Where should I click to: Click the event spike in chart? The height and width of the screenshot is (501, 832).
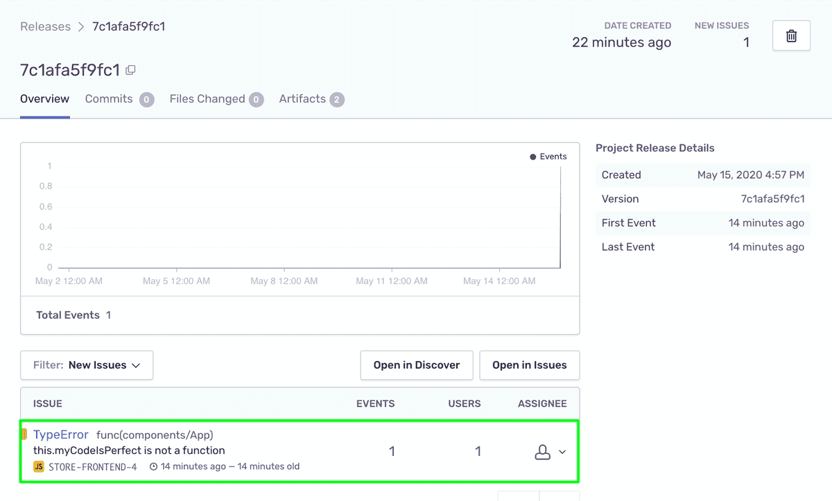click(560, 216)
